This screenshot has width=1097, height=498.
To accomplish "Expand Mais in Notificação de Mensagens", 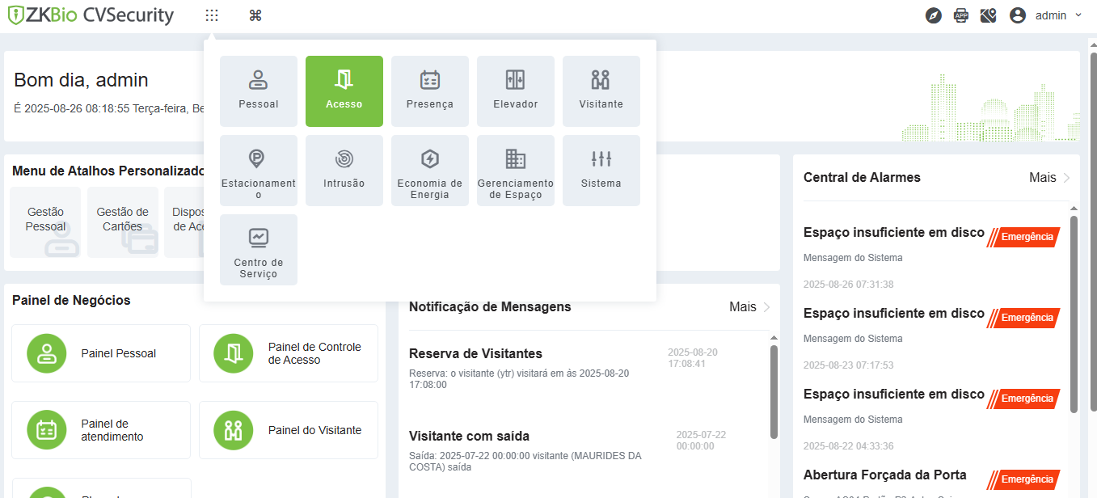I will (x=749, y=307).
